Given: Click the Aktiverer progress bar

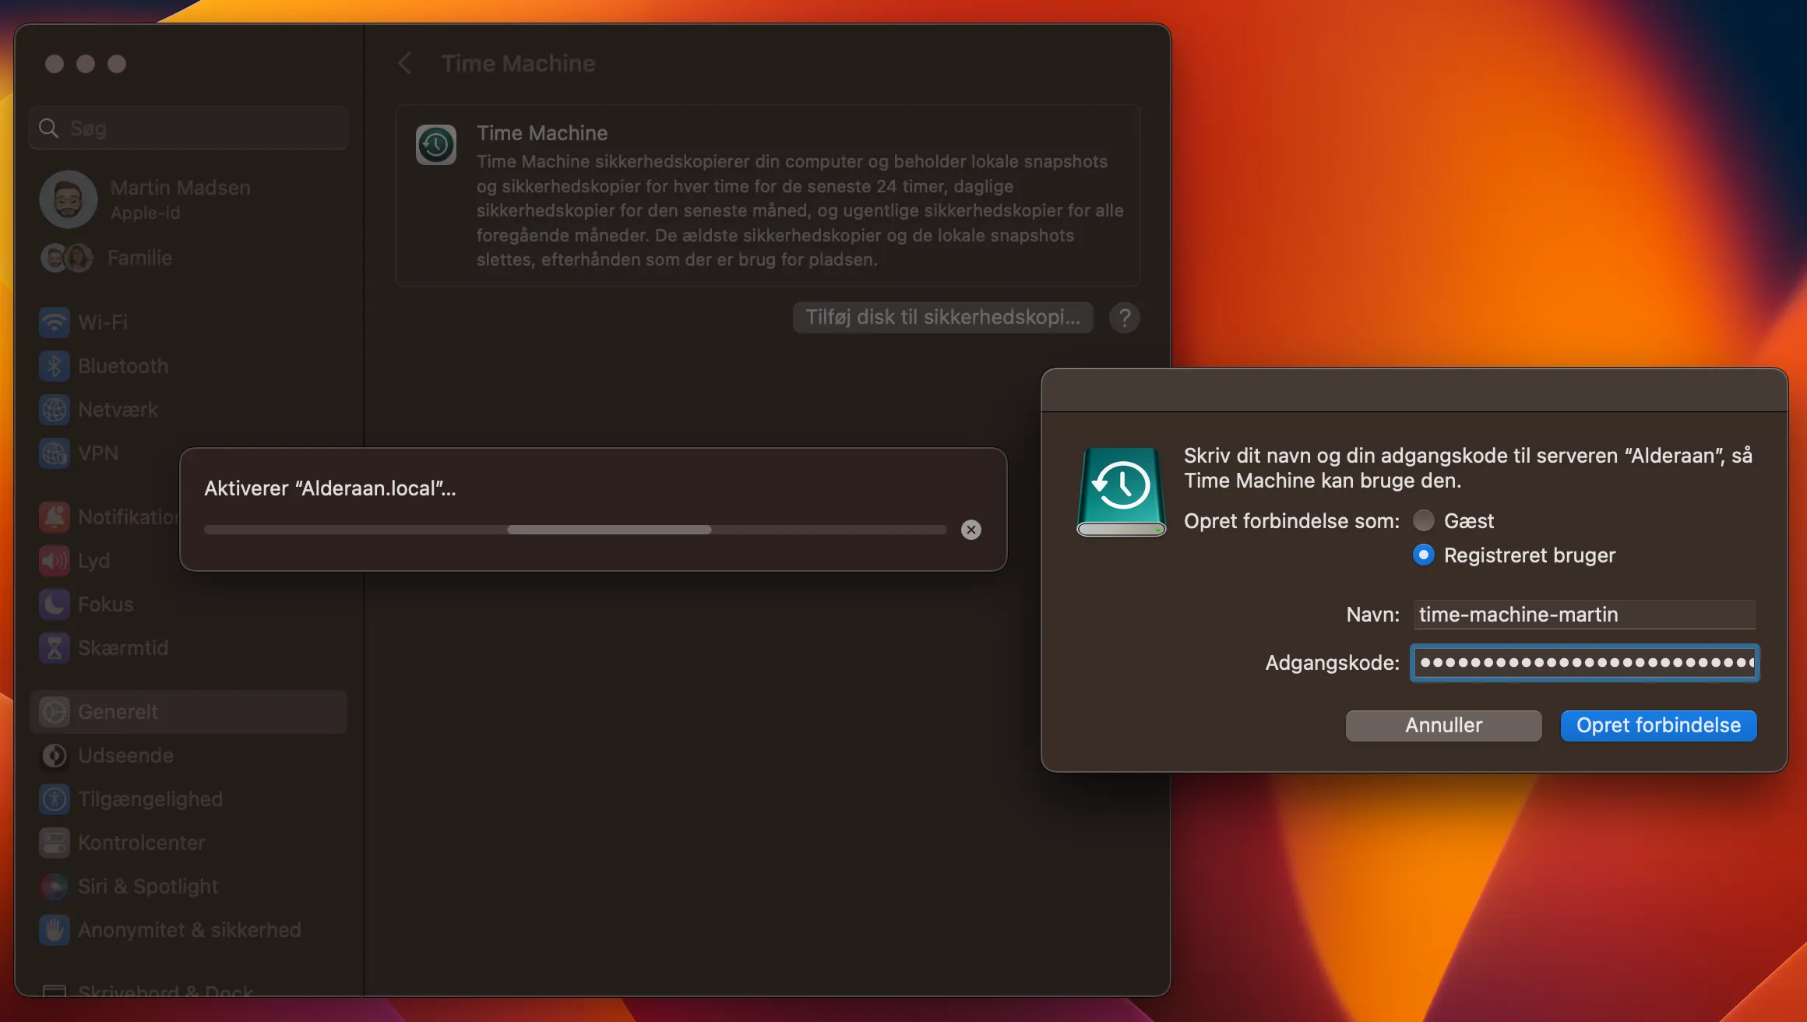Looking at the screenshot, I should (x=575, y=530).
